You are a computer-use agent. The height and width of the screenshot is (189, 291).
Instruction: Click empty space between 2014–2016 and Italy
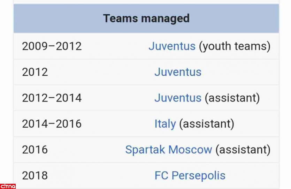(118, 123)
